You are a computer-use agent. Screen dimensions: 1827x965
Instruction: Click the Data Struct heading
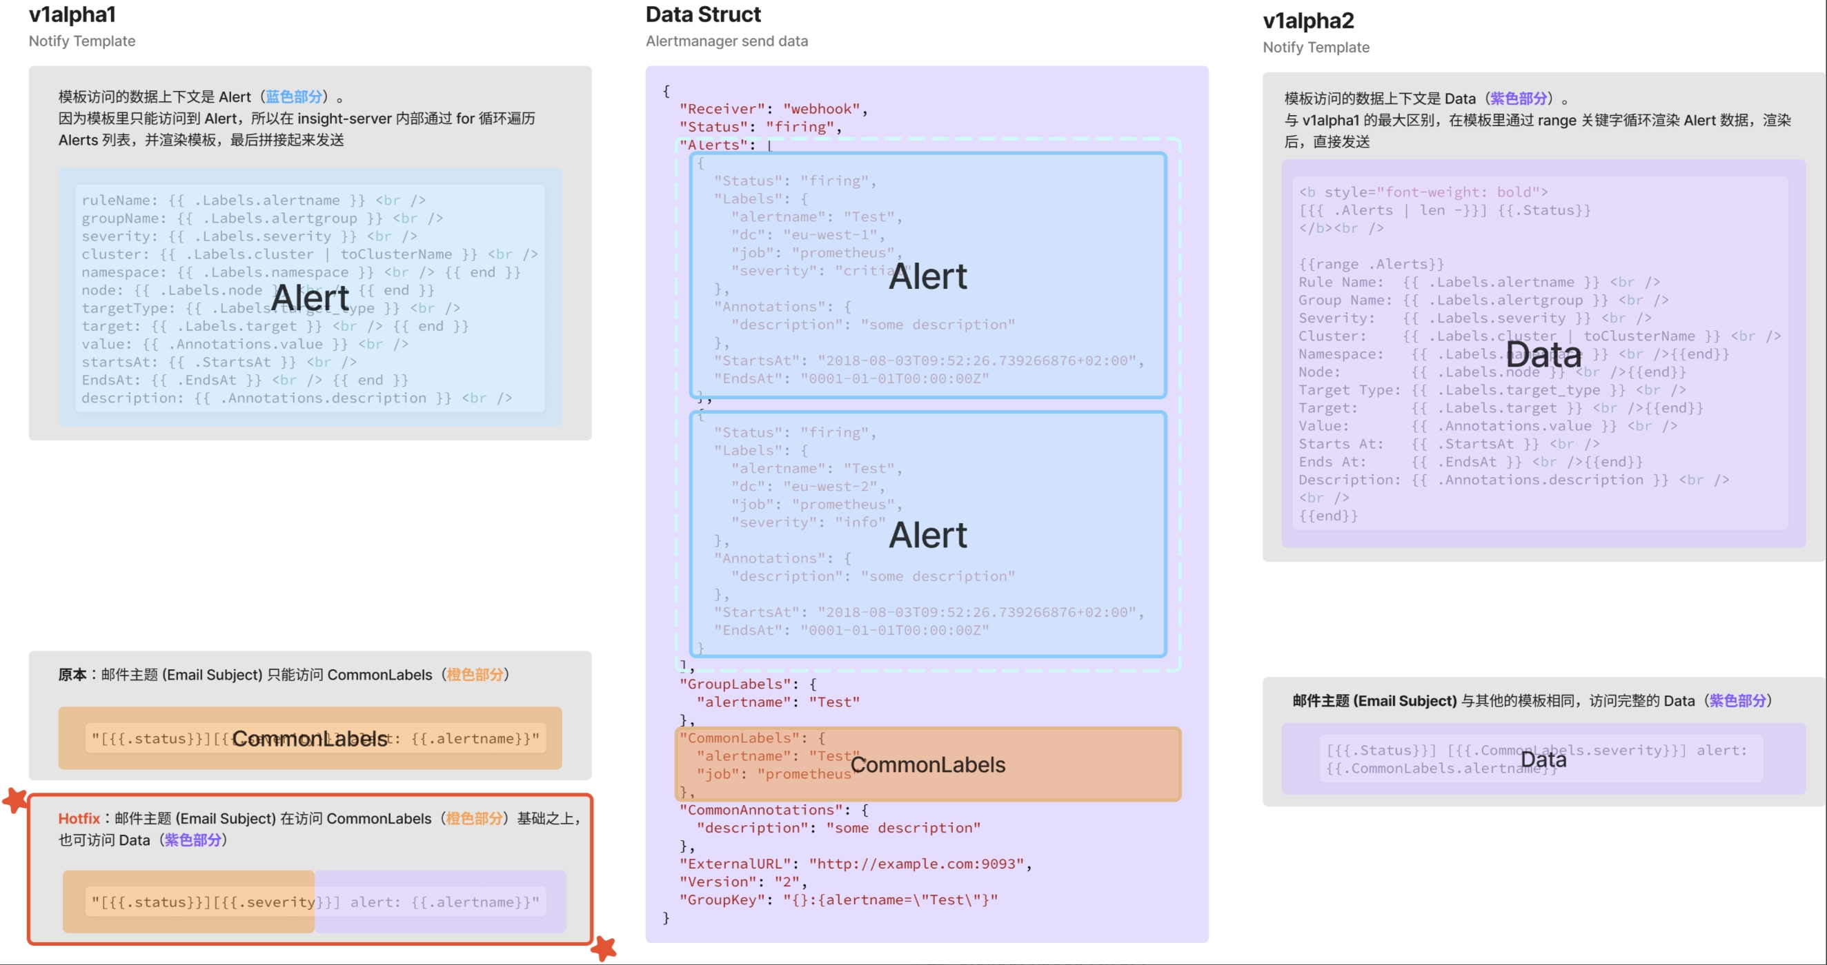click(x=702, y=14)
